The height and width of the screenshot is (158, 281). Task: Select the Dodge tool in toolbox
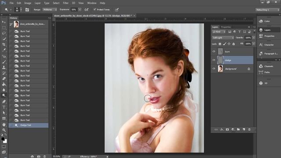[4, 95]
